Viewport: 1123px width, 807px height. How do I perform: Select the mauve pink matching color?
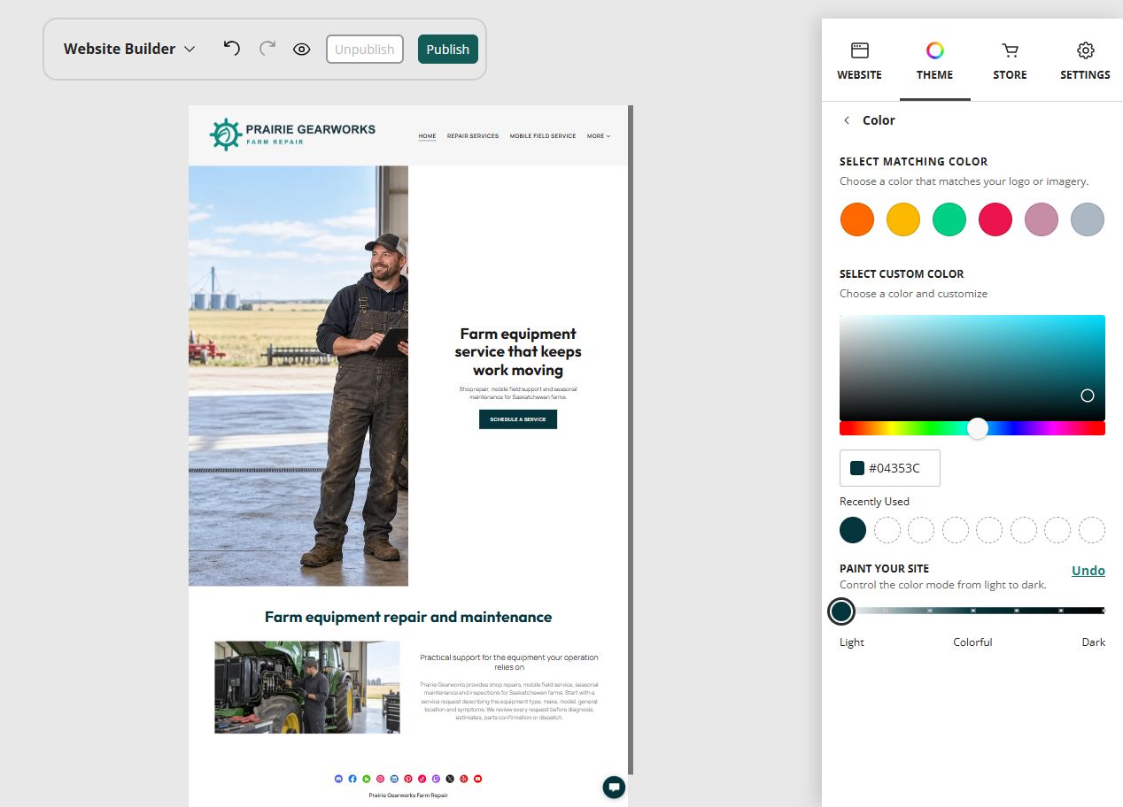[1042, 219]
